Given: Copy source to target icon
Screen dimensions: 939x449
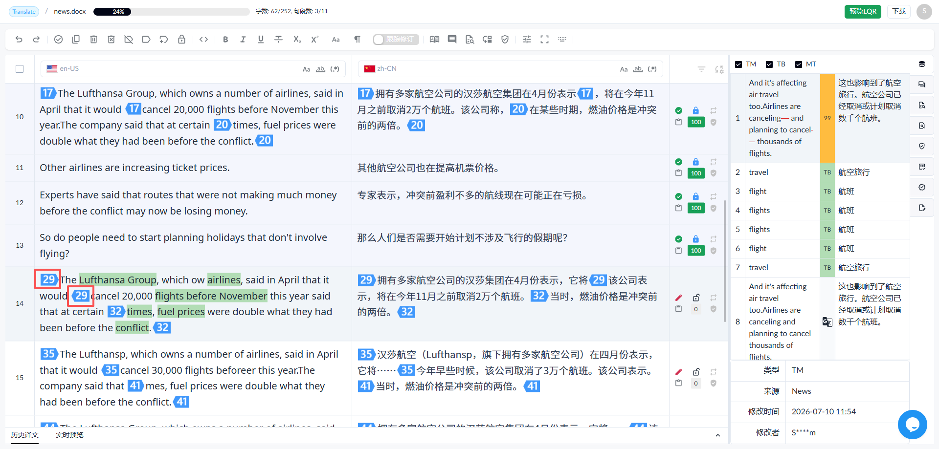Looking at the screenshot, I should coord(76,40).
